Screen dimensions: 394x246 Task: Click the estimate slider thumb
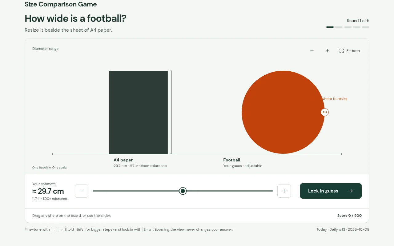tap(183, 191)
